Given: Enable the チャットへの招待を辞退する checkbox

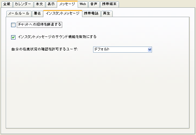Looking at the screenshot, I should coord(13,25).
